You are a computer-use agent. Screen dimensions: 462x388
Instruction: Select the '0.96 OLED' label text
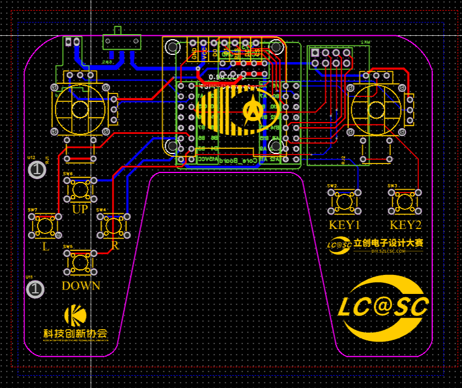[227, 77]
